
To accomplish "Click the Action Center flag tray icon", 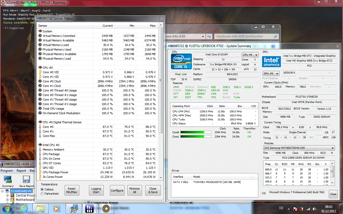I will coord(296,209).
